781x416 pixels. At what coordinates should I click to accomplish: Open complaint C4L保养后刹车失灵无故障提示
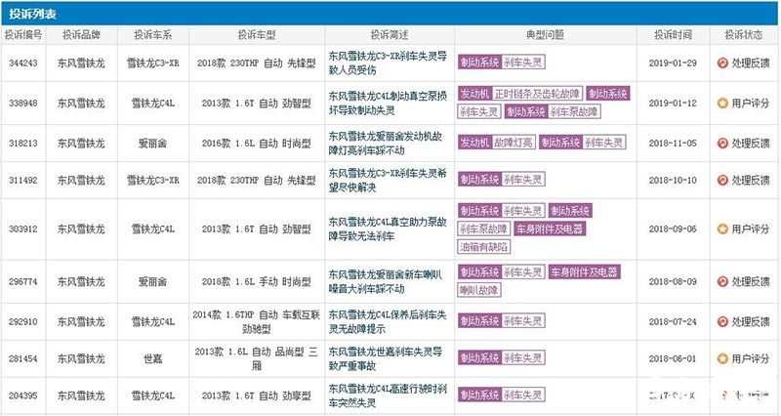pos(388,322)
